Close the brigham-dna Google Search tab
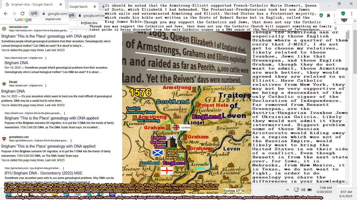The image size is (357, 200). (61, 4)
